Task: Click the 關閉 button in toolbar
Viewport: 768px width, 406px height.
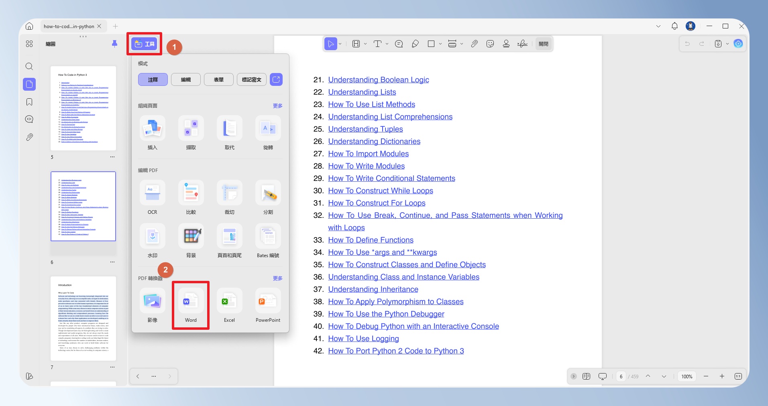Action: pyautogui.click(x=544, y=44)
